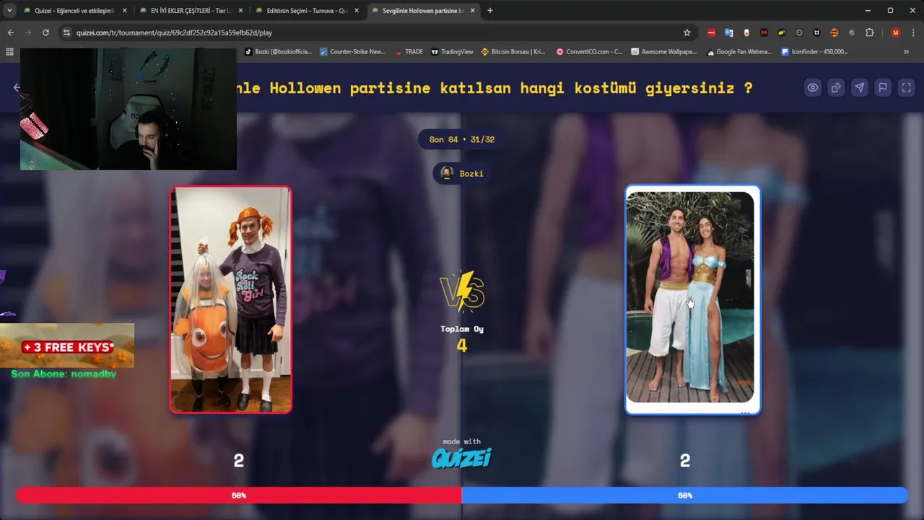This screenshot has height=520, width=924.
Task: Expand the hidden bookmarks chevron
Action: 906,52
